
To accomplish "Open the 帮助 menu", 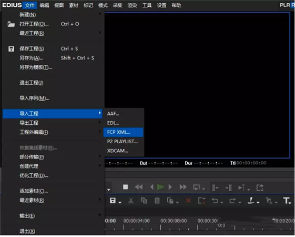I will (x=176, y=5).
